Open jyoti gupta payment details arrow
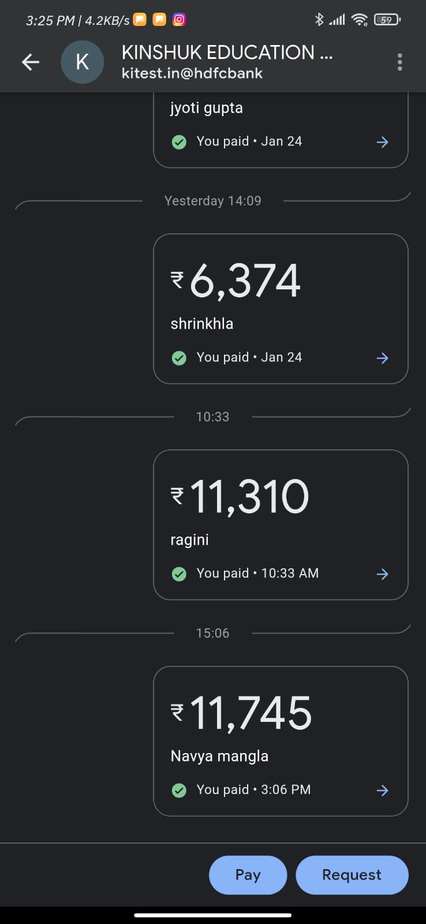Image resolution: width=426 pixels, height=924 pixels. 382,142
